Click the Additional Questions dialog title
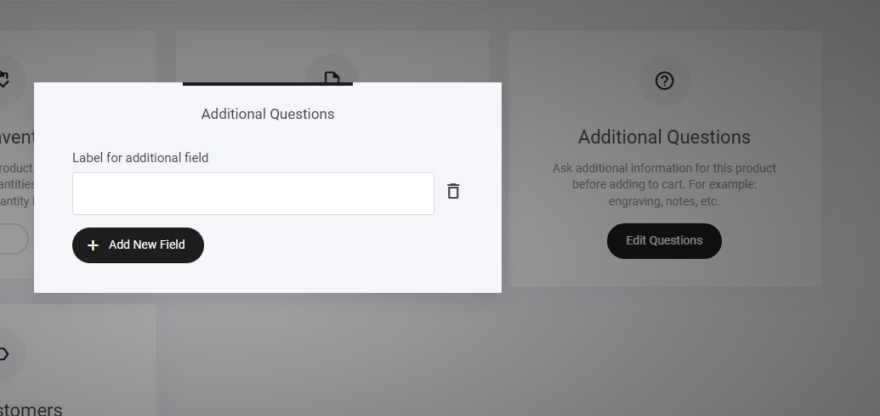Viewport: 880px width, 416px height. click(268, 115)
